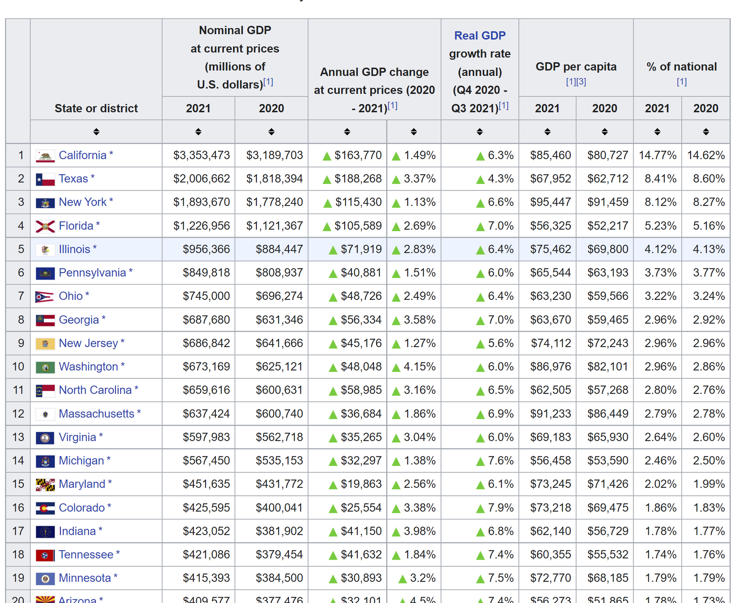The image size is (739, 603).
Task: Click the Maryland flag icon
Action: (45, 484)
